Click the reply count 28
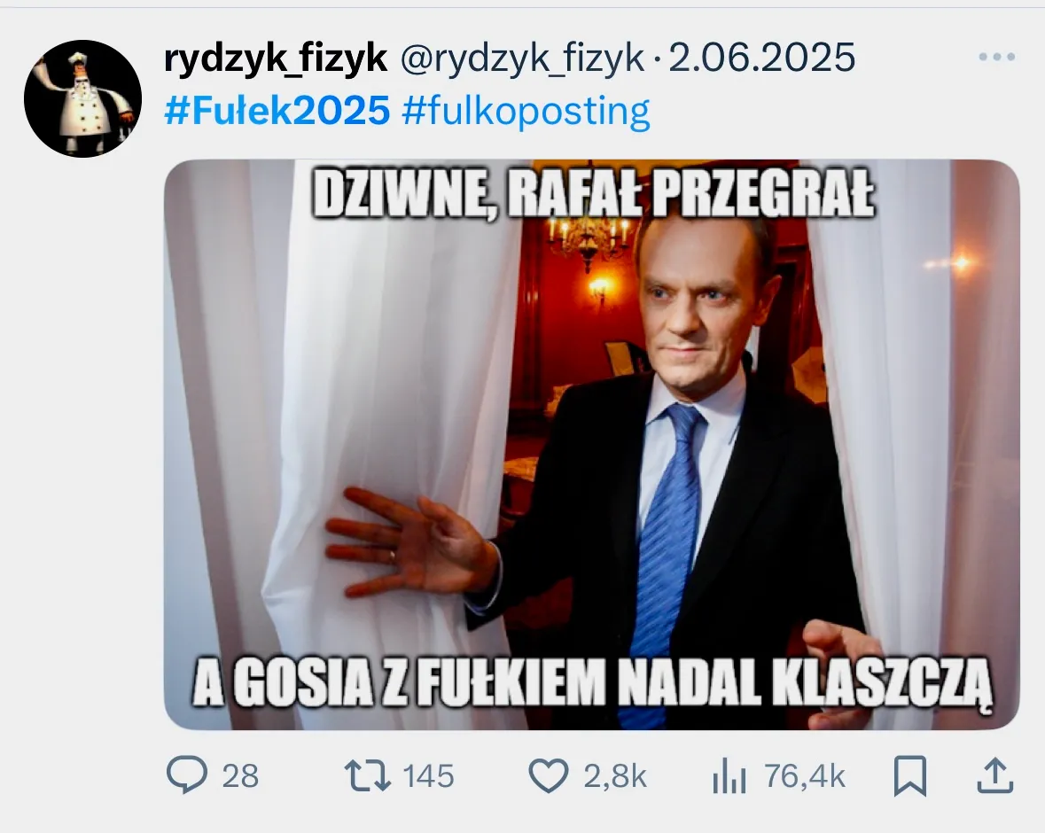1045x833 pixels. click(240, 776)
